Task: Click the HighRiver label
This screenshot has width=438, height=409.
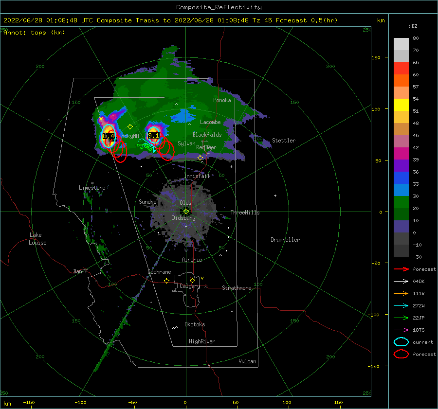Action: [x=202, y=341]
